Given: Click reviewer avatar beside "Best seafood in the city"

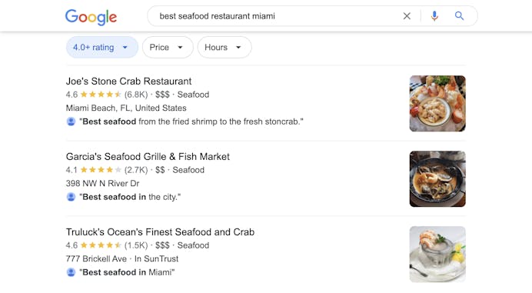Looking at the screenshot, I should 71,197.
